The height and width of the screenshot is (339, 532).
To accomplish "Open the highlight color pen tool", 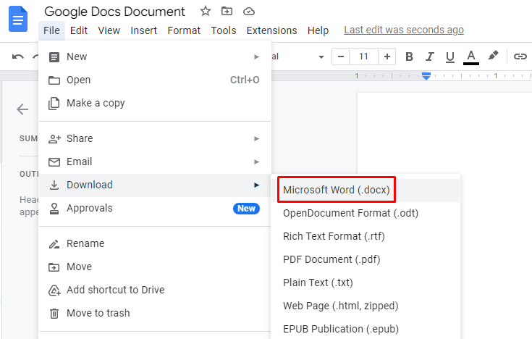I will point(493,55).
